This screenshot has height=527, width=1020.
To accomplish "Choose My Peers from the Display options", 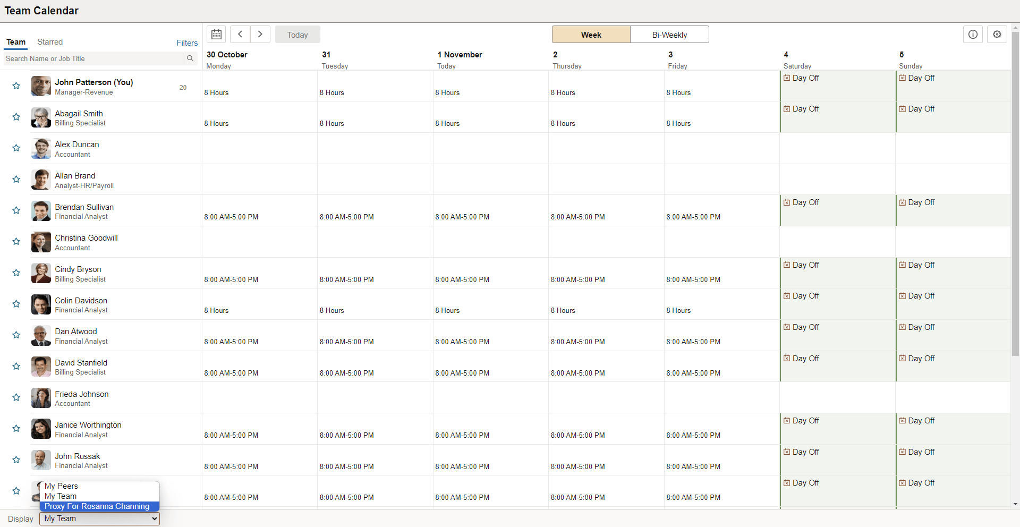I will point(61,486).
